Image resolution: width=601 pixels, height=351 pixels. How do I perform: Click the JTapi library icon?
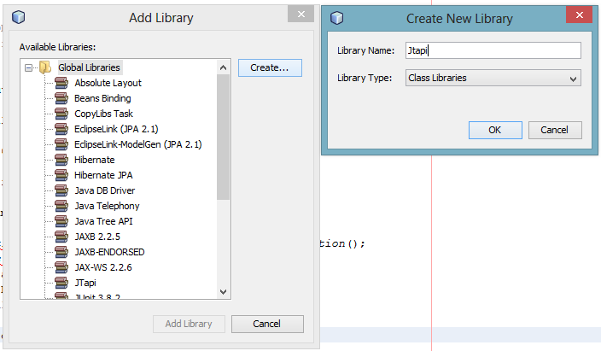[61, 283]
